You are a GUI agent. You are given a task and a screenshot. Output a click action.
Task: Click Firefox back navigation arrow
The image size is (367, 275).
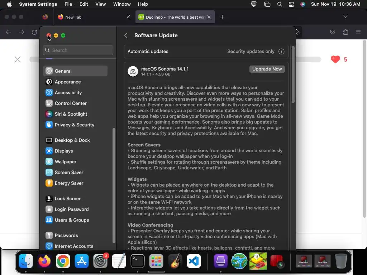click(9, 32)
